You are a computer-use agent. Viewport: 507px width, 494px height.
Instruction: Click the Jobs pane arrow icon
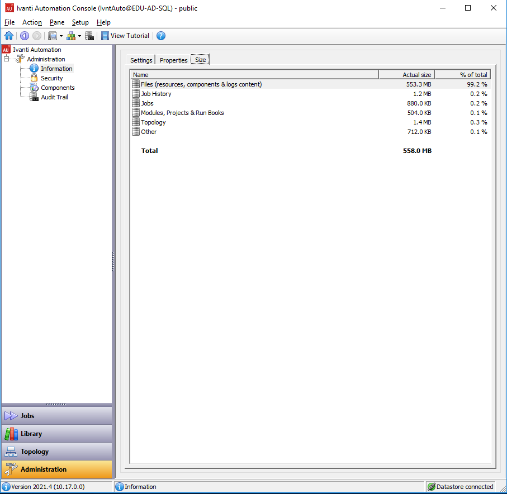[x=11, y=416]
